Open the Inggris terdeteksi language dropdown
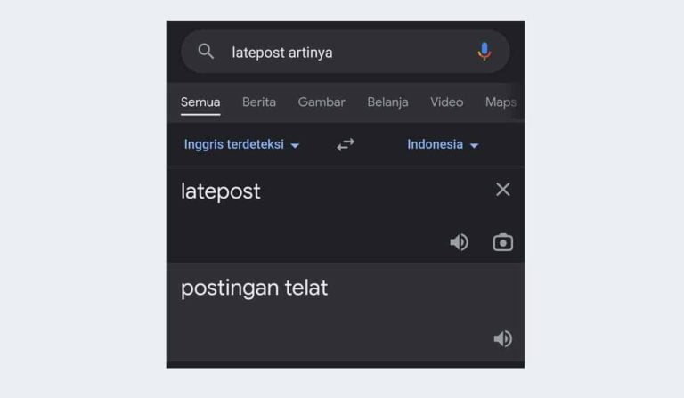Image resolution: width=684 pixels, height=398 pixels. pyautogui.click(x=241, y=144)
